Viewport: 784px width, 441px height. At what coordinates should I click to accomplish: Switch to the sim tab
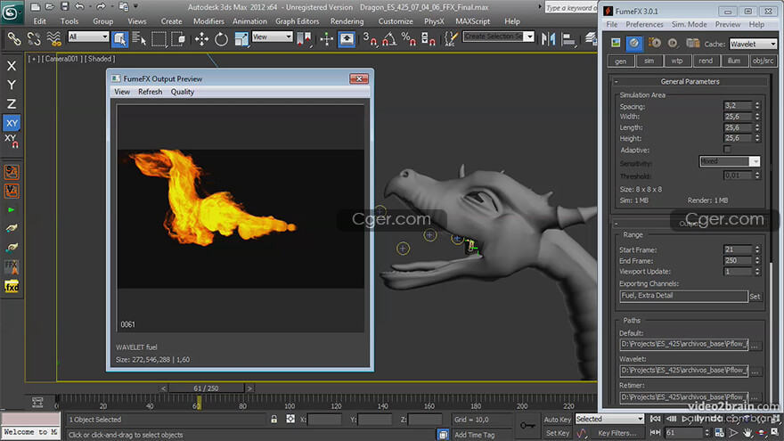649,61
